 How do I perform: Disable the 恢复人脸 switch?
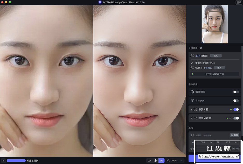point(236,109)
